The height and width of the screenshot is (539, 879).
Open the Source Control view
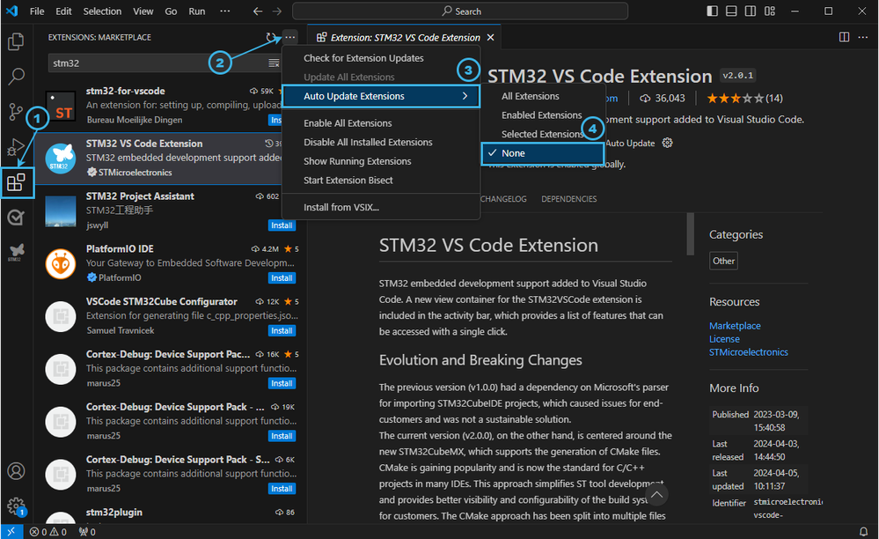(16, 112)
